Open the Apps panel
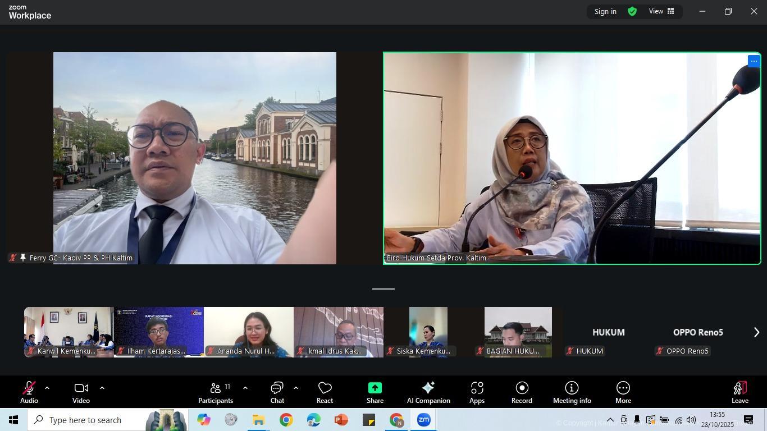Screen dimensions: 767x431 (x=477, y=391)
